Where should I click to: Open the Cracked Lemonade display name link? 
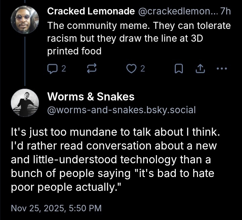[91, 11]
